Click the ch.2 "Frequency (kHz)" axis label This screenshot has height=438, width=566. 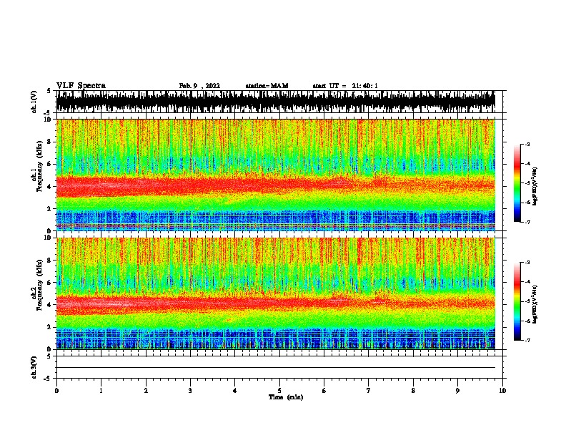click(39, 285)
